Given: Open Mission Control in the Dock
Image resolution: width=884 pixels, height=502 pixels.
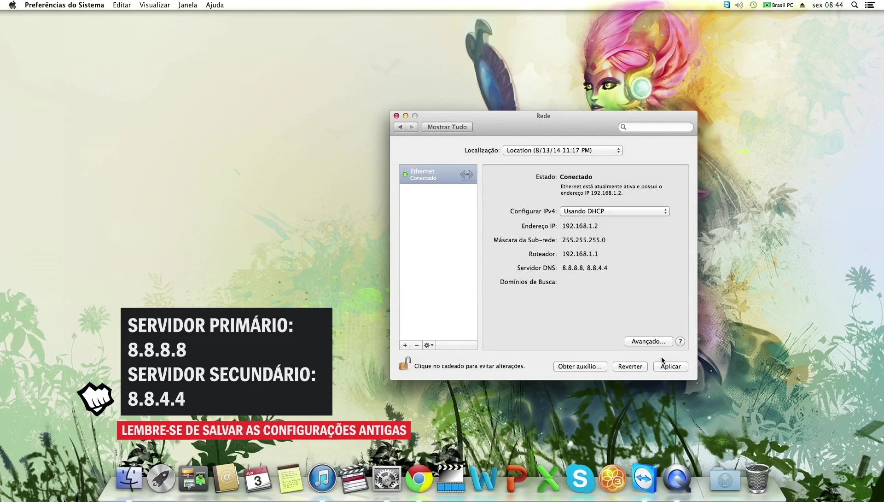Looking at the screenshot, I should pos(193,479).
